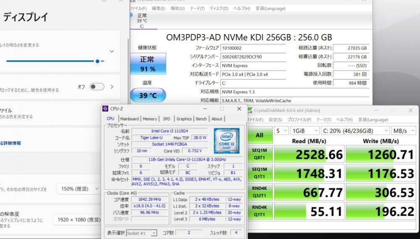Click the 27035 GB total reads value

[351, 48]
